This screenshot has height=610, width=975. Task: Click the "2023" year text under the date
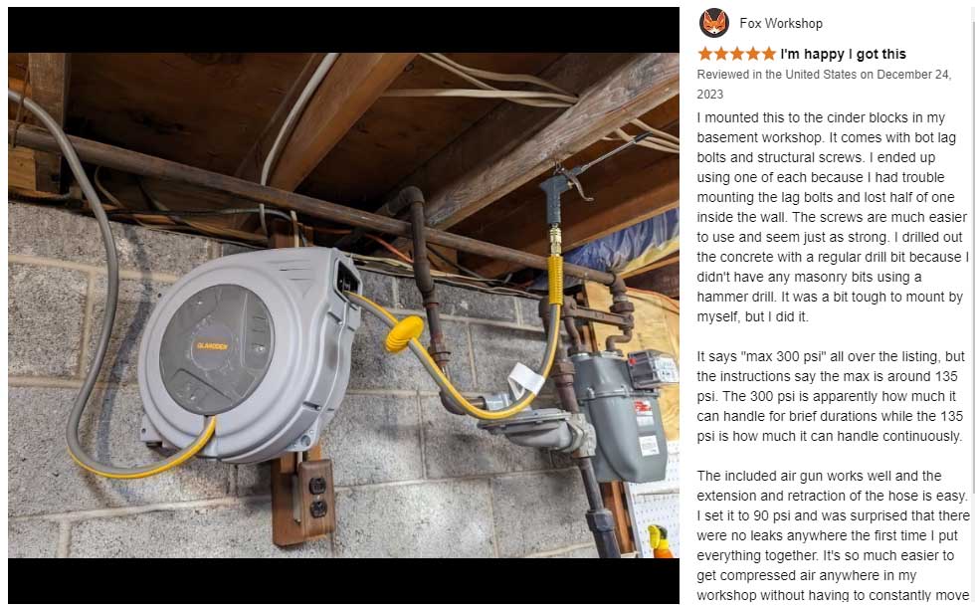pos(710,95)
